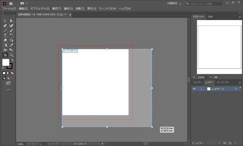Open the 選択(S) menu

pyautogui.click(x=68, y=9)
